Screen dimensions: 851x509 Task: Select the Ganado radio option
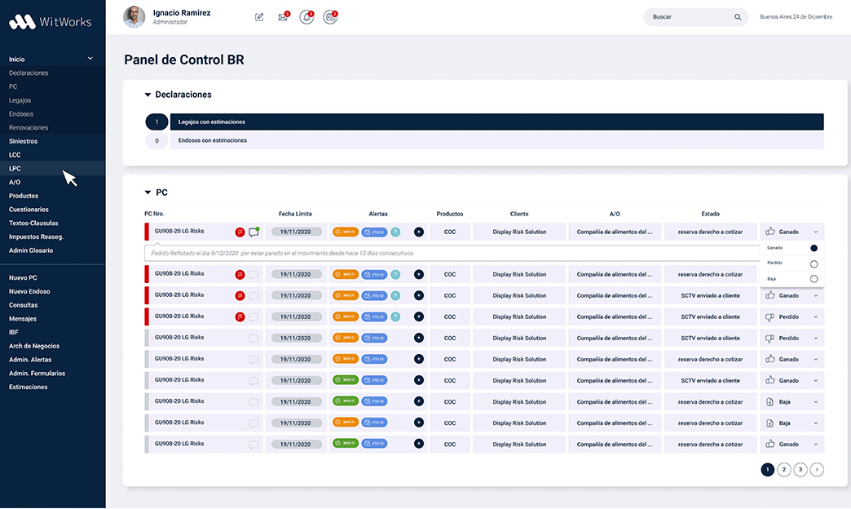click(x=814, y=247)
